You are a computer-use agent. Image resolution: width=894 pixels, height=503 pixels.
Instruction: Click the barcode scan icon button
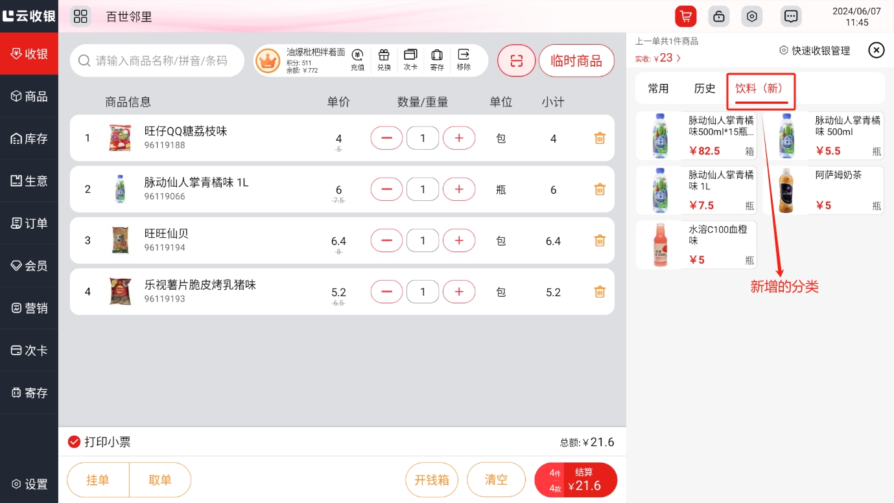point(516,61)
